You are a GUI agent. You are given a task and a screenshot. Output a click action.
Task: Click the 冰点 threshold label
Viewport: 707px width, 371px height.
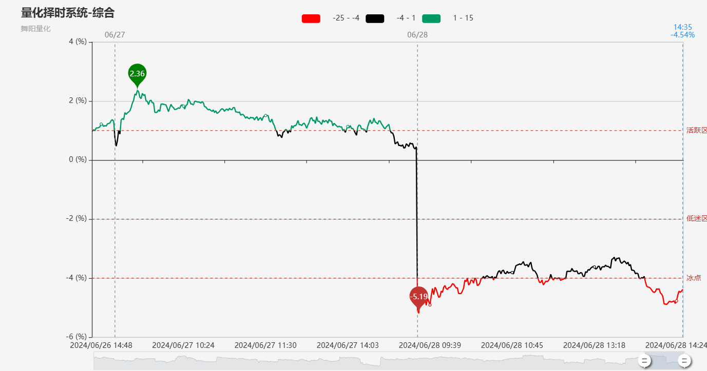[694, 278]
